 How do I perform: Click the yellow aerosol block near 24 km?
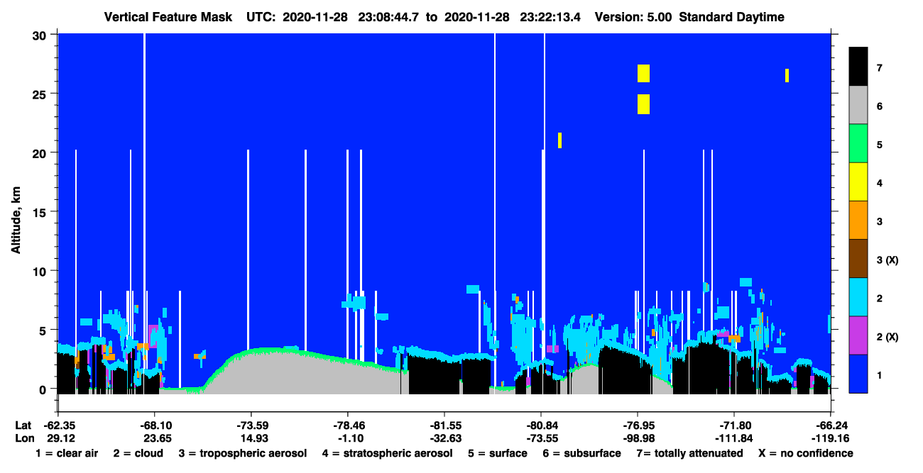643,104
